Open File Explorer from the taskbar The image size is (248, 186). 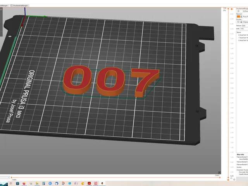click(37, 183)
